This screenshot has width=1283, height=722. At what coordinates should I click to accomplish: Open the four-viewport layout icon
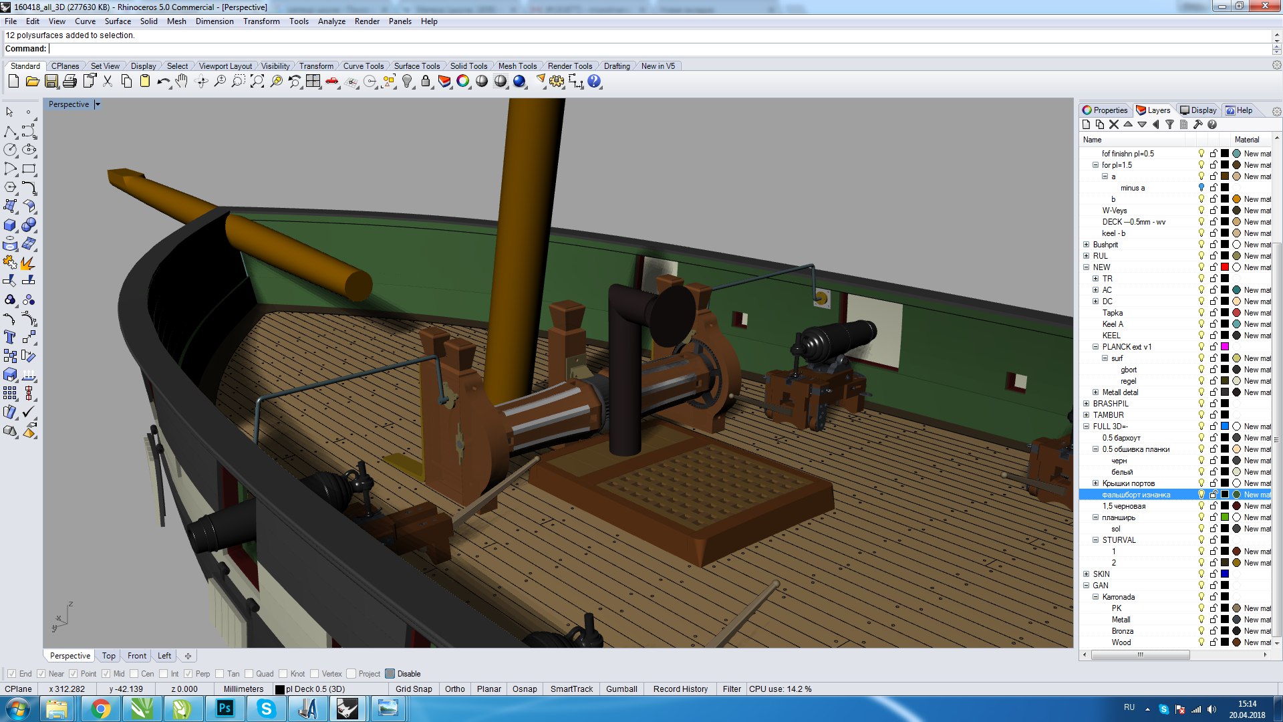click(313, 82)
